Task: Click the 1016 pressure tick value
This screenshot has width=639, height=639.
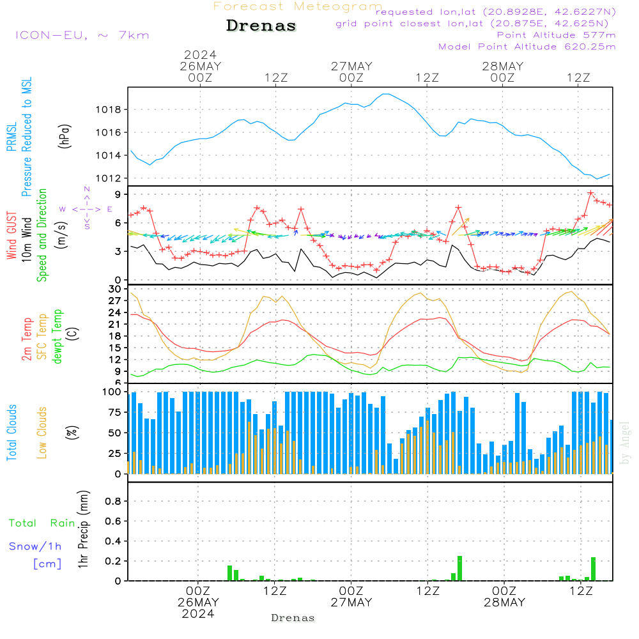Action: pyautogui.click(x=108, y=132)
